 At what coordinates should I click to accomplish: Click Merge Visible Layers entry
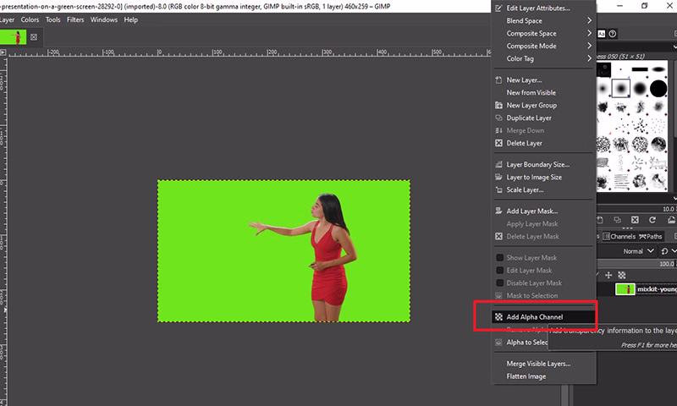coord(543,364)
